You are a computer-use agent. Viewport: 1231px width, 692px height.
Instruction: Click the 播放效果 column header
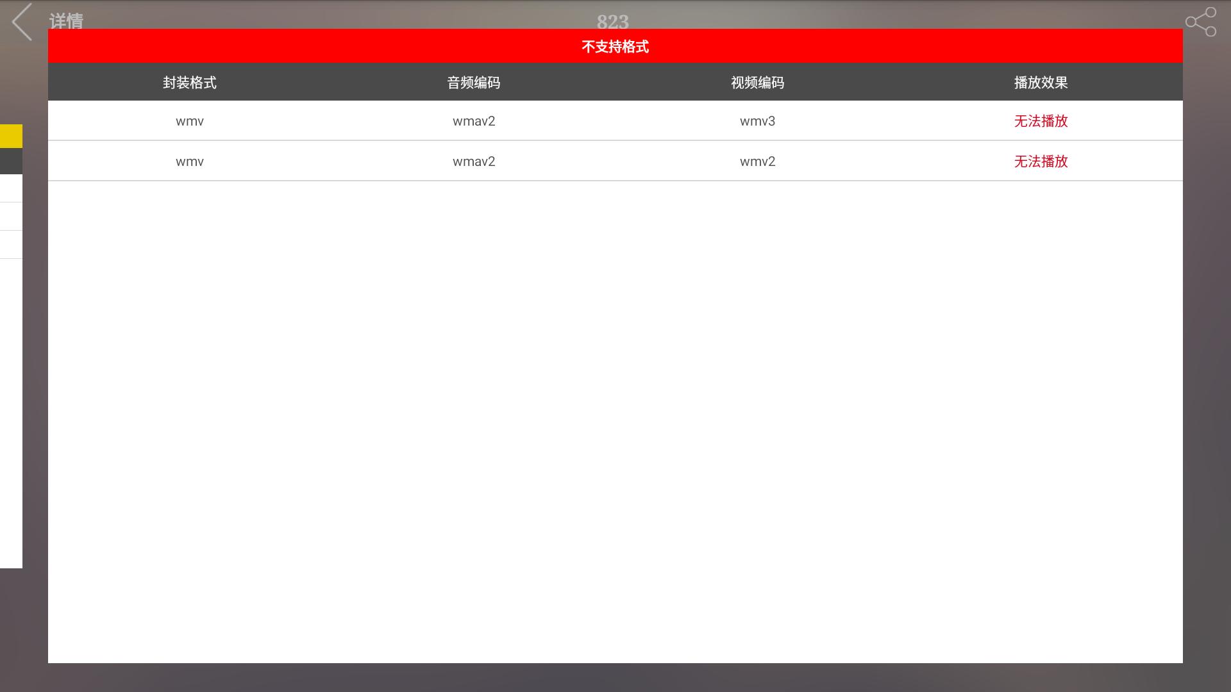click(x=1041, y=83)
